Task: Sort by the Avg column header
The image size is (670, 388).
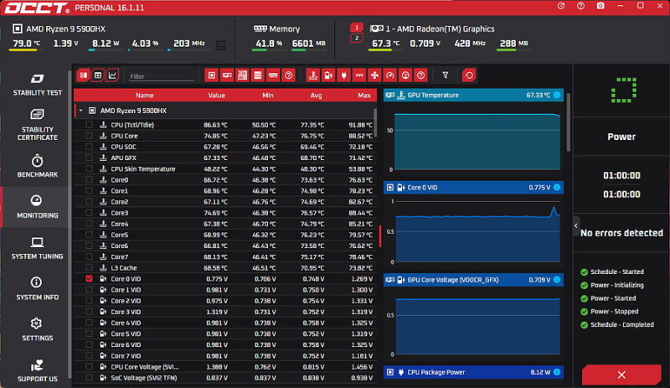Action: 316,96
